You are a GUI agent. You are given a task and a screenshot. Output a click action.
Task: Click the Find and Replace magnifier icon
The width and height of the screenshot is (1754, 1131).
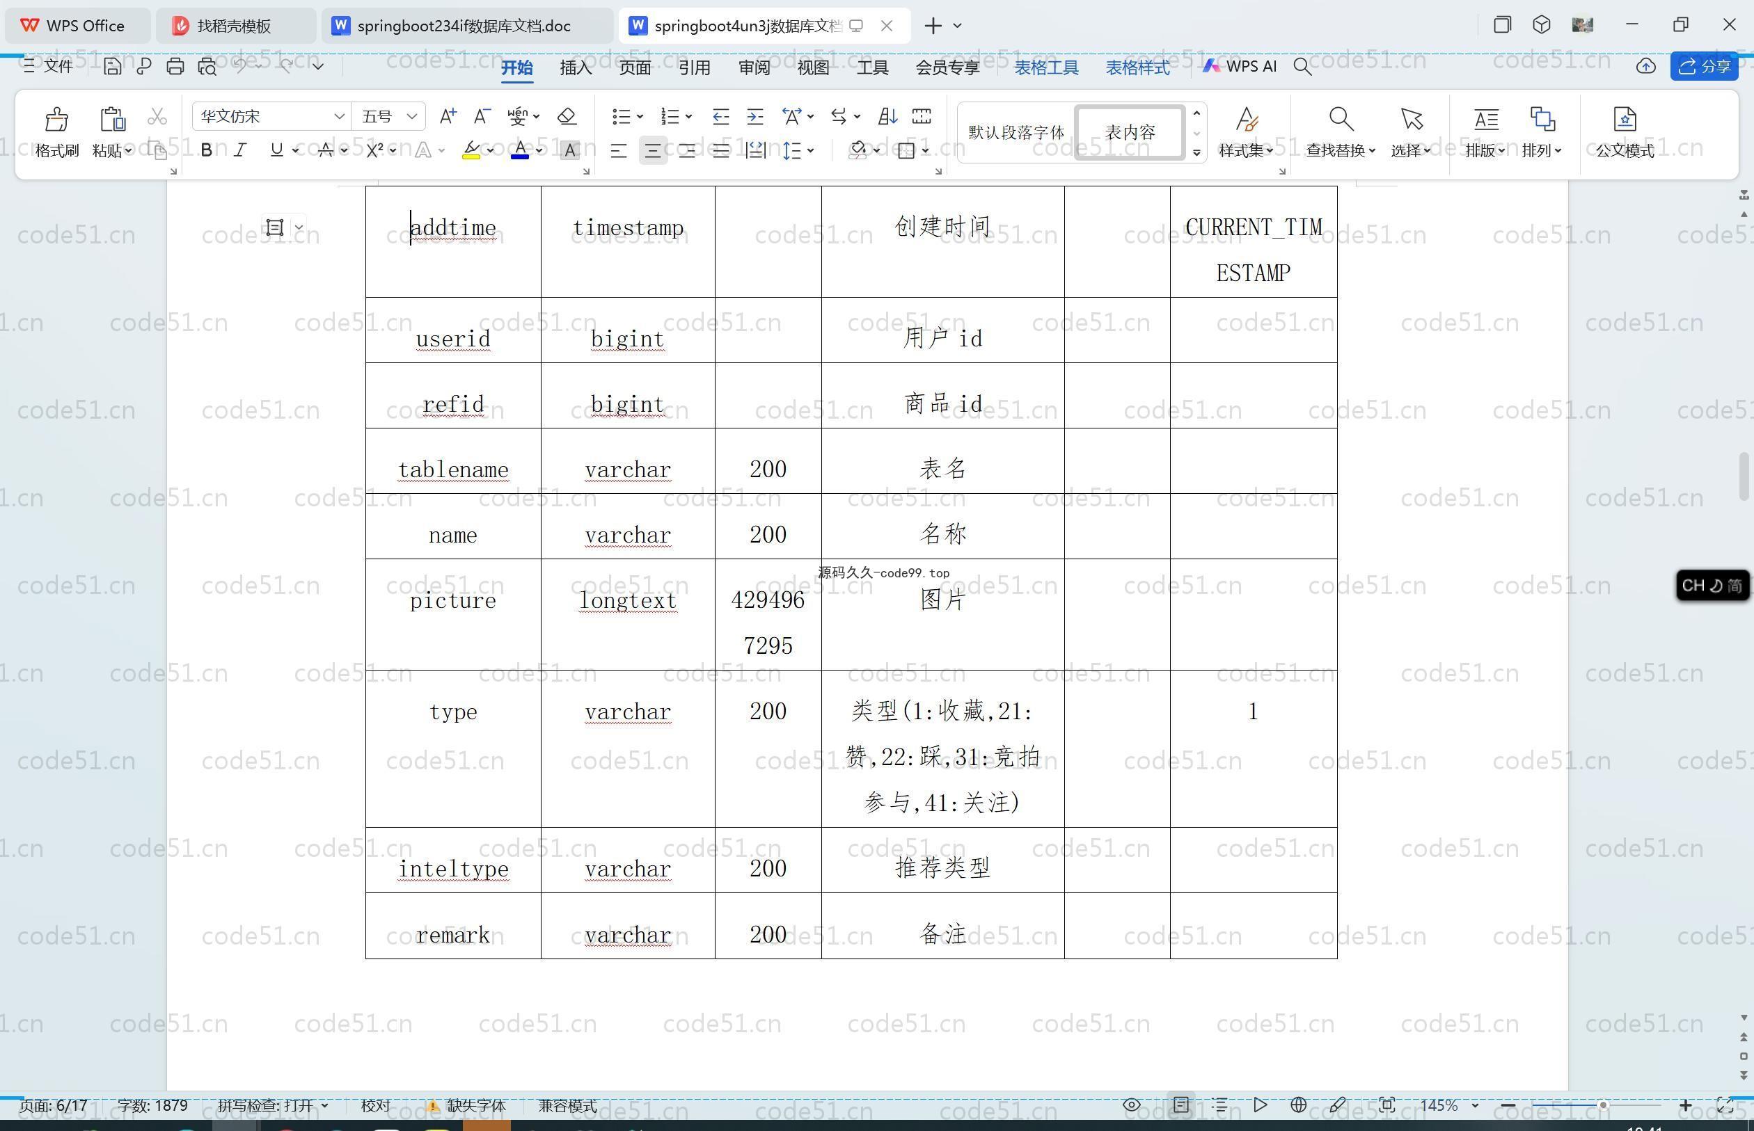[1341, 119]
